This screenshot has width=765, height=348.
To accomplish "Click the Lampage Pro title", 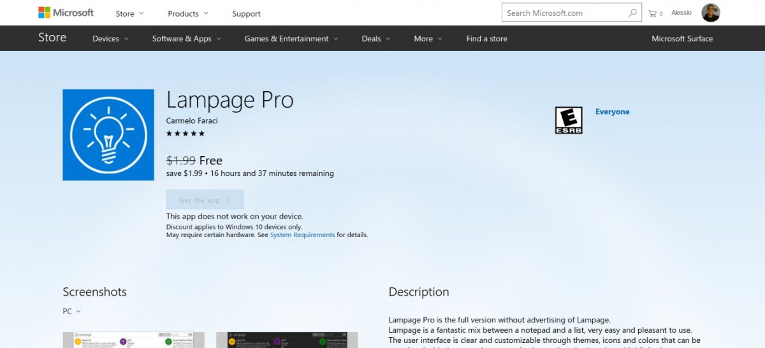I will click(x=230, y=100).
